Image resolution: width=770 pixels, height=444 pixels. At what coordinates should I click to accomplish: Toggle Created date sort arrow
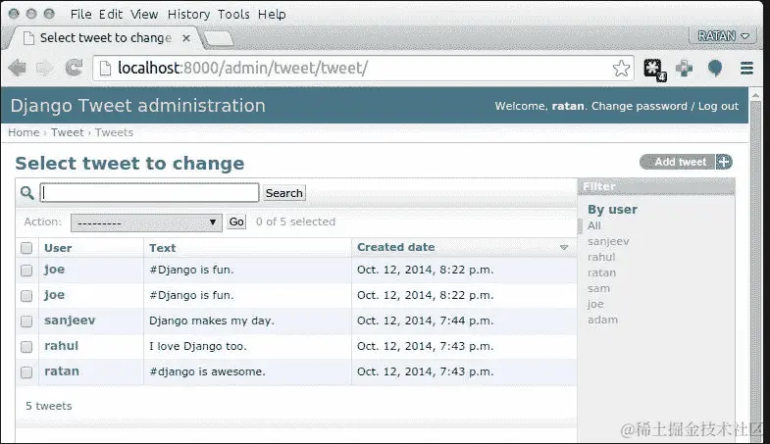coord(564,248)
